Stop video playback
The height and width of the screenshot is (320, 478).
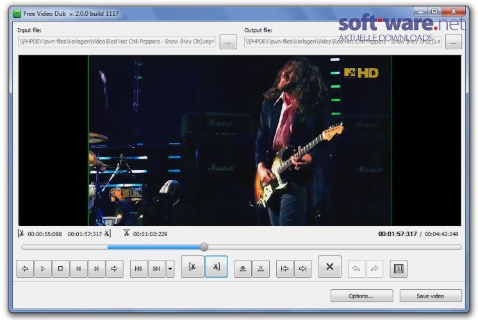pyautogui.click(x=60, y=269)
